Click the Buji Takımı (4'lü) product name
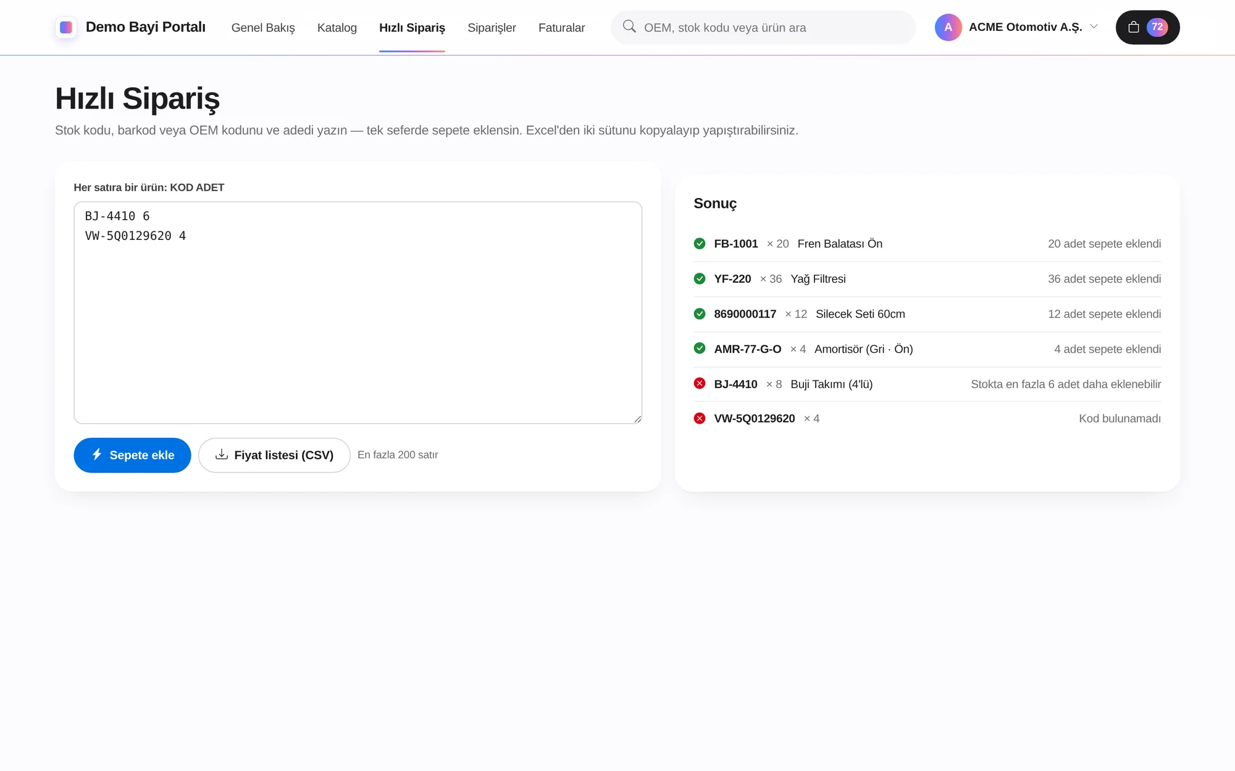 831,384
